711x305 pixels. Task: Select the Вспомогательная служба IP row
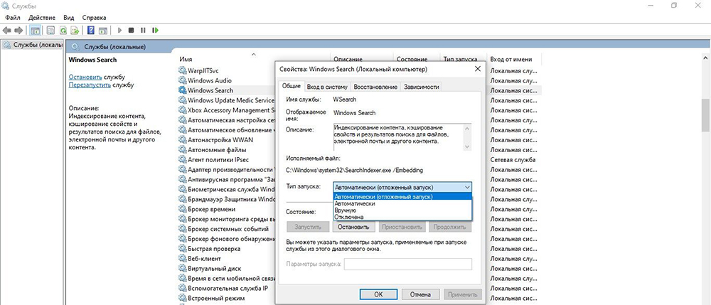click(x=228, y=288)
